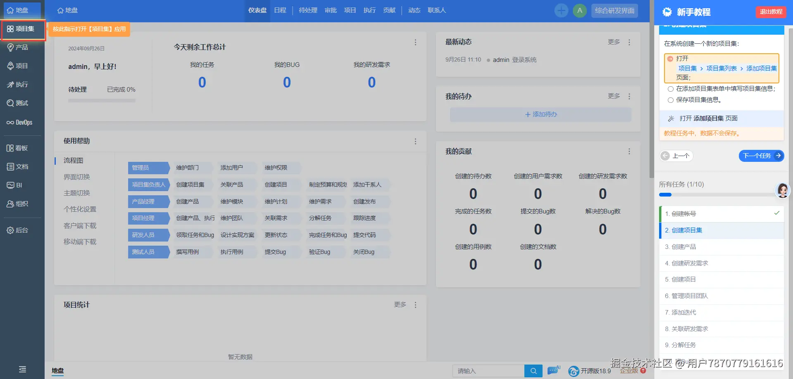This screenshot has height=379, width=793.
Task: Select 主题切换 in the help list
Action: click(77, 193)
